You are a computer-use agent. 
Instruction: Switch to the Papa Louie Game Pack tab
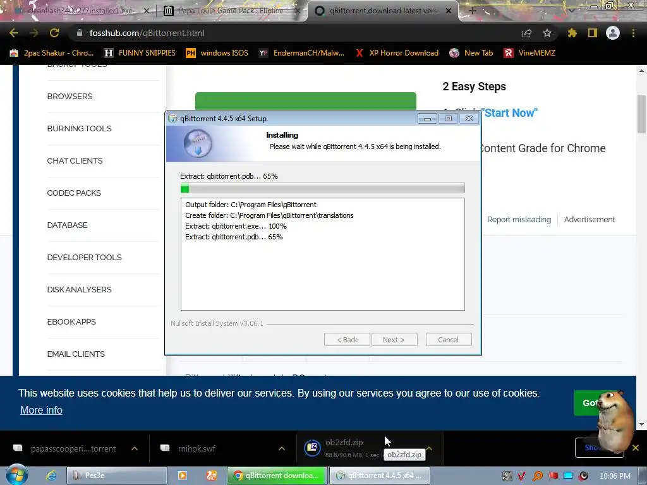[231, 11]
